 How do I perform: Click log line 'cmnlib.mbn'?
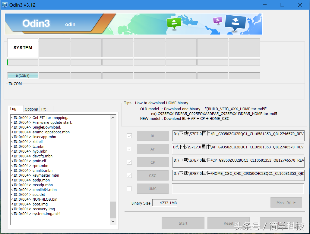[32, 170]
